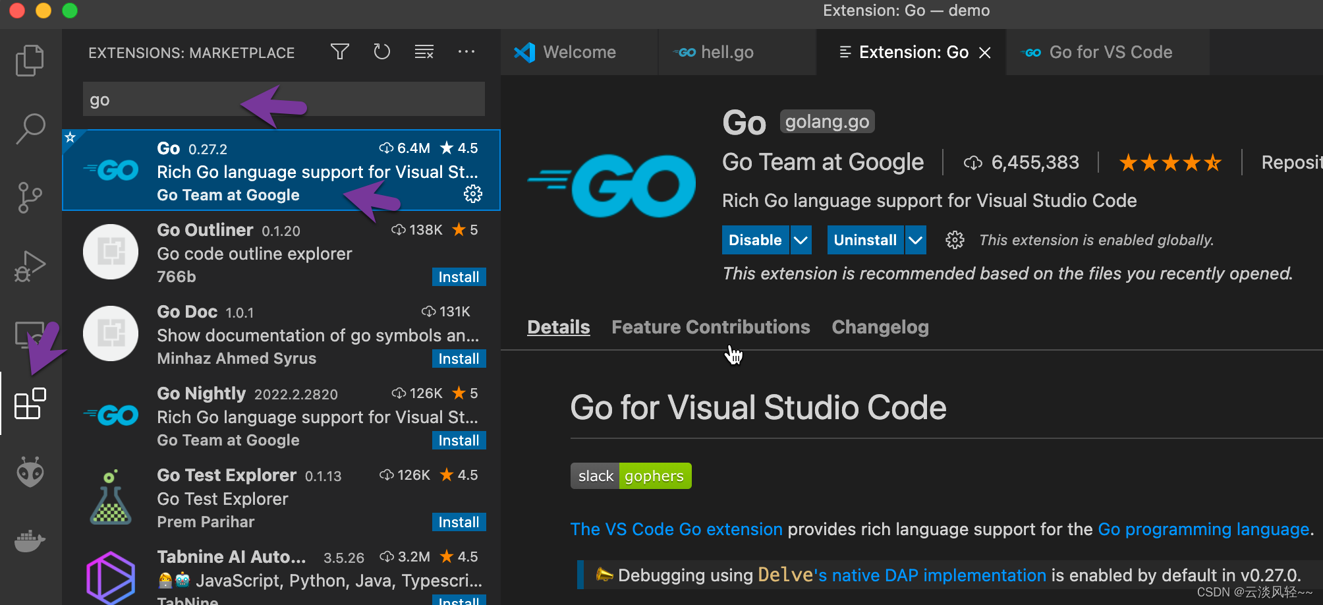Open the Explorer view in activity bar
The image size is (1323, 605).
[x=30, y=60]
